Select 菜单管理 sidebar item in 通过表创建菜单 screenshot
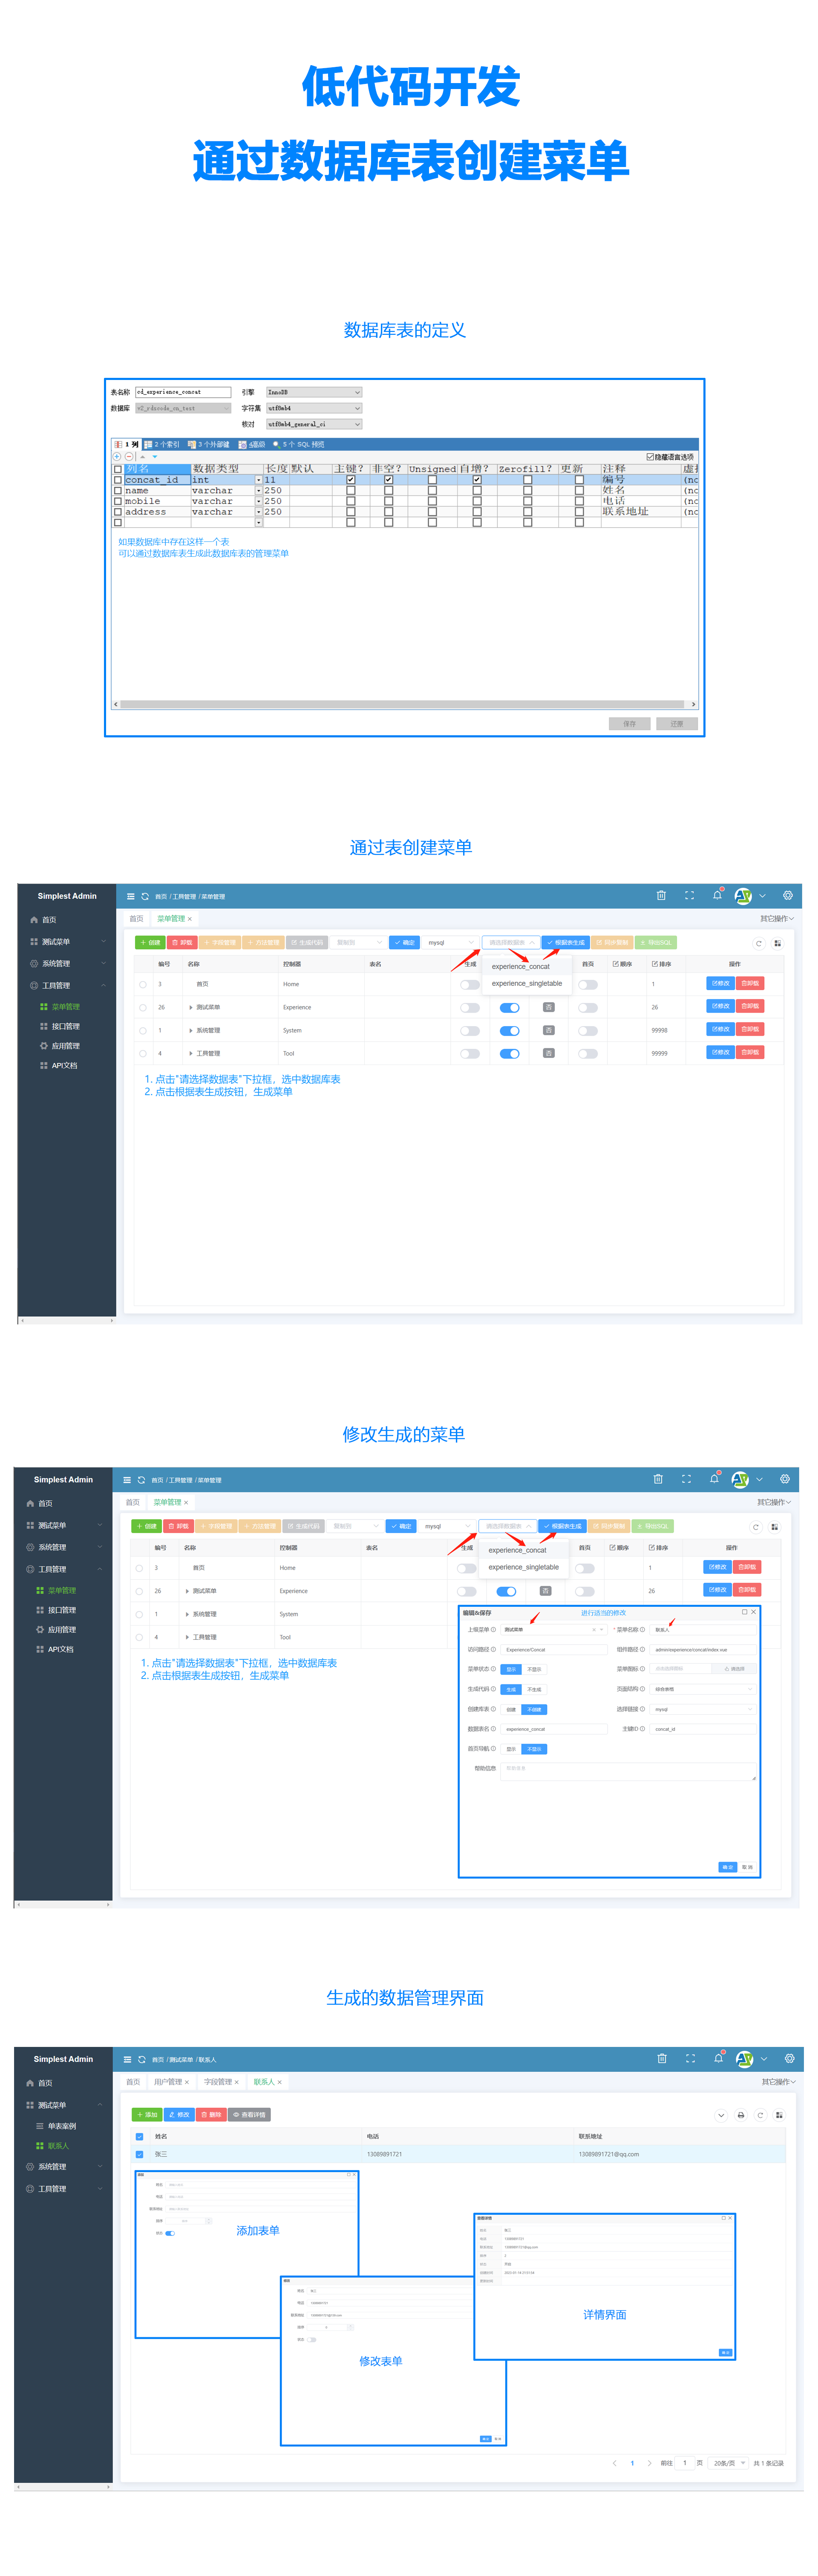 coord(66,1007)
